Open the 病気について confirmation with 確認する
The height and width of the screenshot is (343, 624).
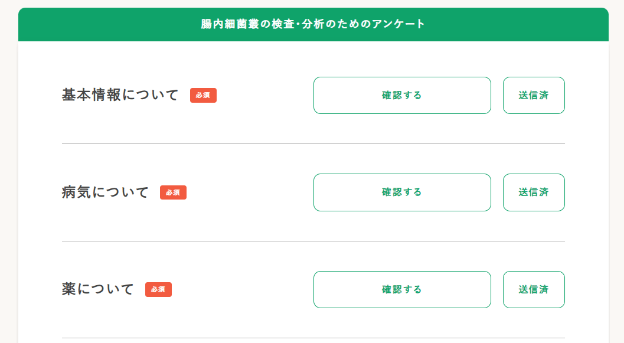click(x=402, y=192)
